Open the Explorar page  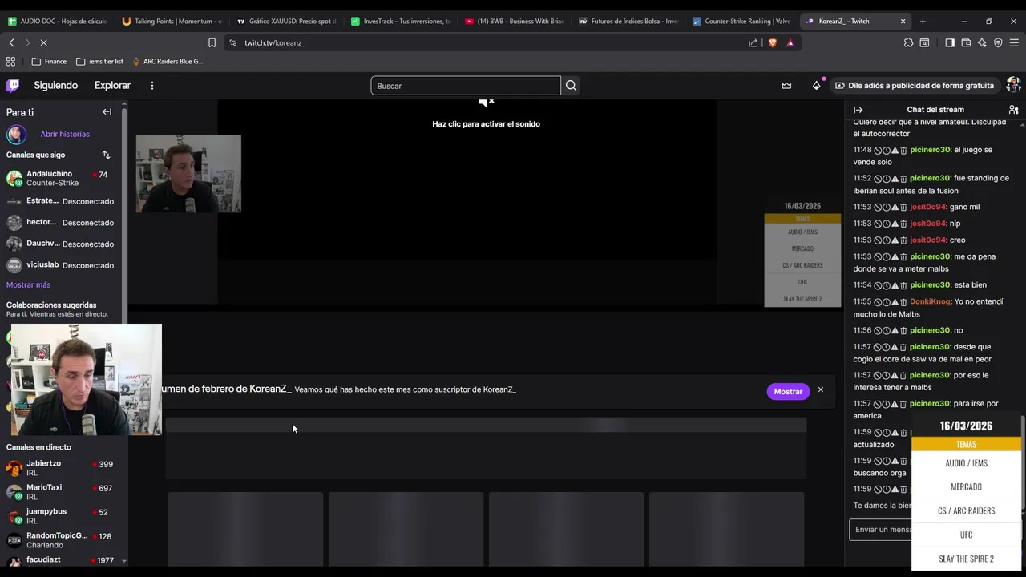pyautogui.click(x=112, y=86)
